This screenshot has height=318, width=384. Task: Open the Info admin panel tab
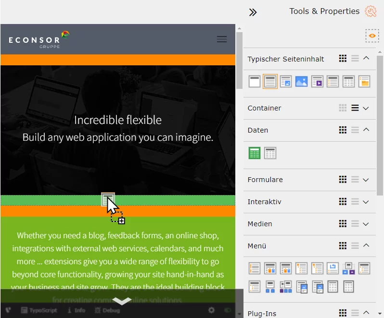pos(77,310)
